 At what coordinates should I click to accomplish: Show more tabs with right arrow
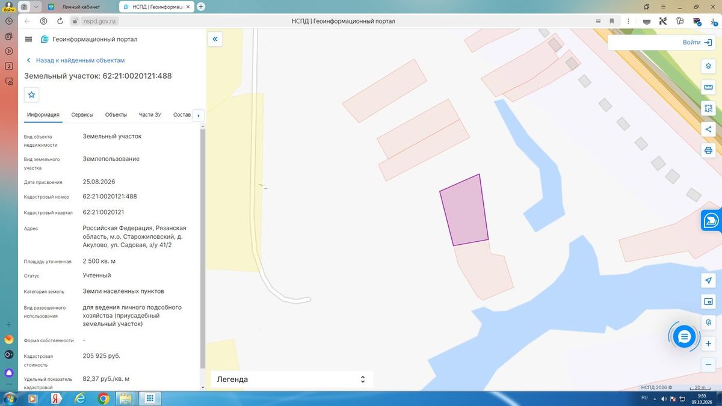pos(198,115)
